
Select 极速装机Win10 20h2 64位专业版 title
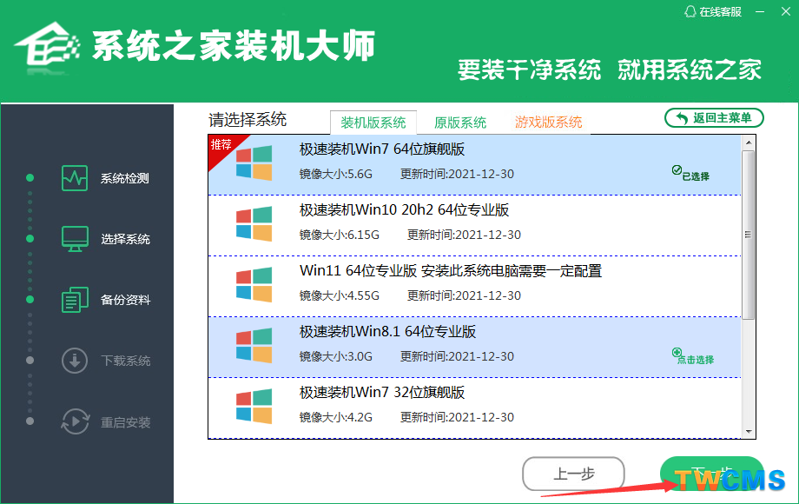click(x=404, y=209)
